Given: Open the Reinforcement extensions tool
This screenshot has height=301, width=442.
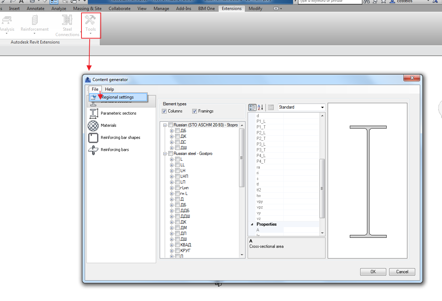Looking at the screenshot, I should 35,25.
